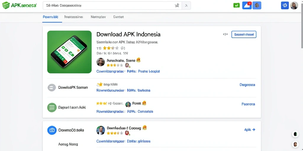The width and height of the screenshot is (303, 151).
Task: Select the Powmukki tab
Action: coord(50,17)
